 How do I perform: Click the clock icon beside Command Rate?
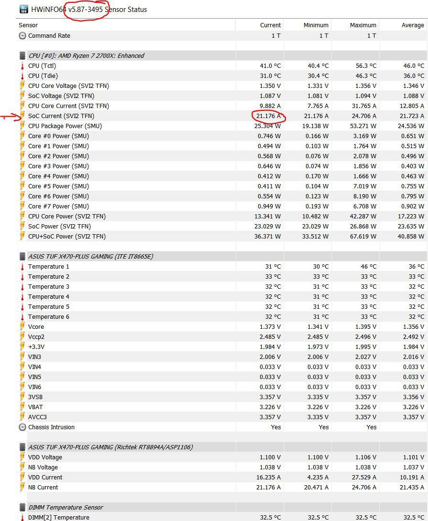(x=22, y=35)
